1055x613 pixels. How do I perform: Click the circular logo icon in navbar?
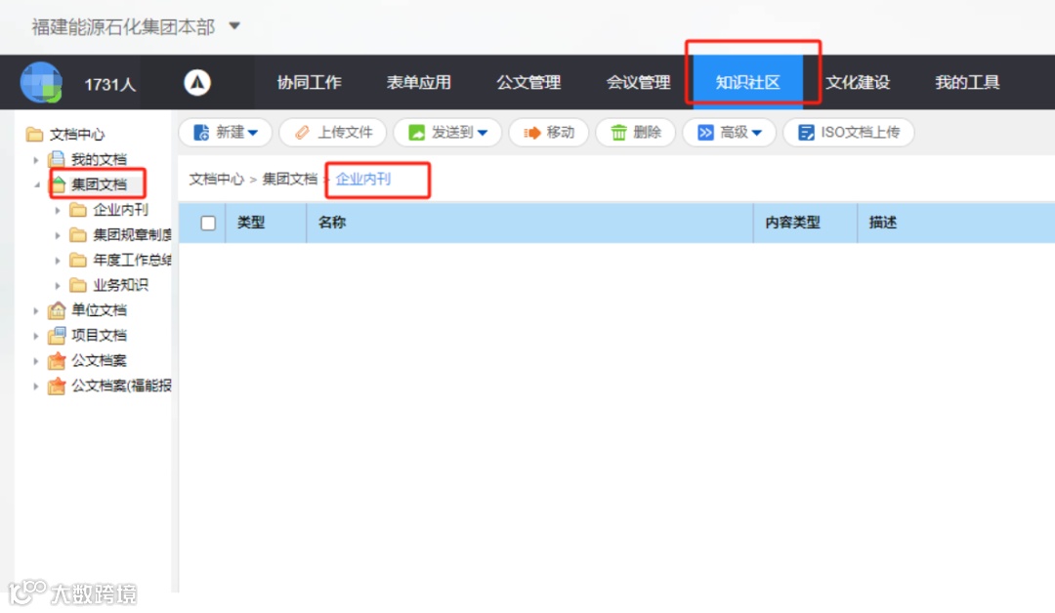(198, 82)
